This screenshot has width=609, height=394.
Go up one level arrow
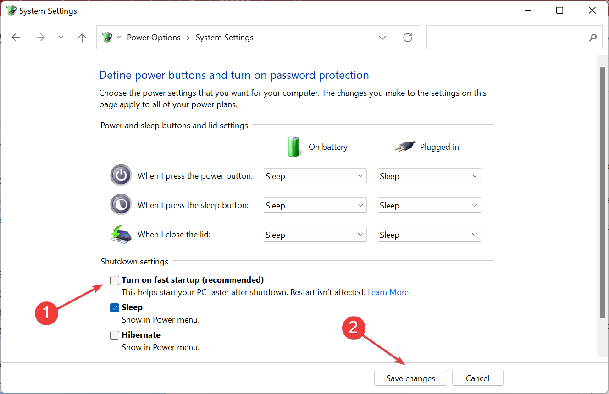click(x=82, y=38)
